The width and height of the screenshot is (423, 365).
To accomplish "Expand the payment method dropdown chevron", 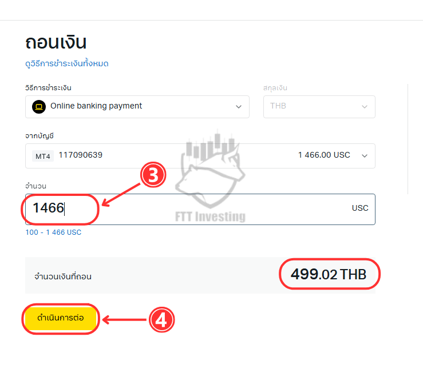I will tap(239, 107).
